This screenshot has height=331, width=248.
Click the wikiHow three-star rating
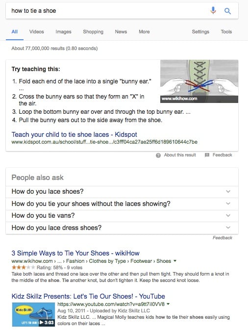pyautogui.click(x=23, y=267)
